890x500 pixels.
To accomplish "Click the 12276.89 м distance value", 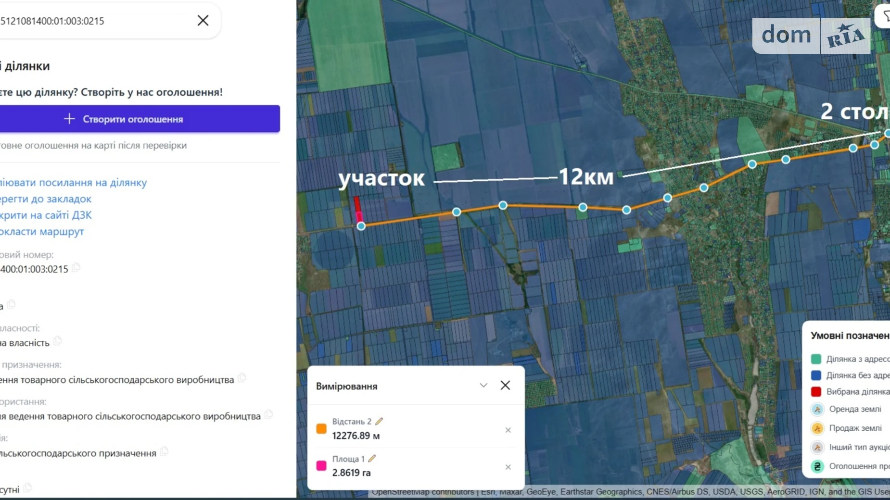I will (356, 436).
